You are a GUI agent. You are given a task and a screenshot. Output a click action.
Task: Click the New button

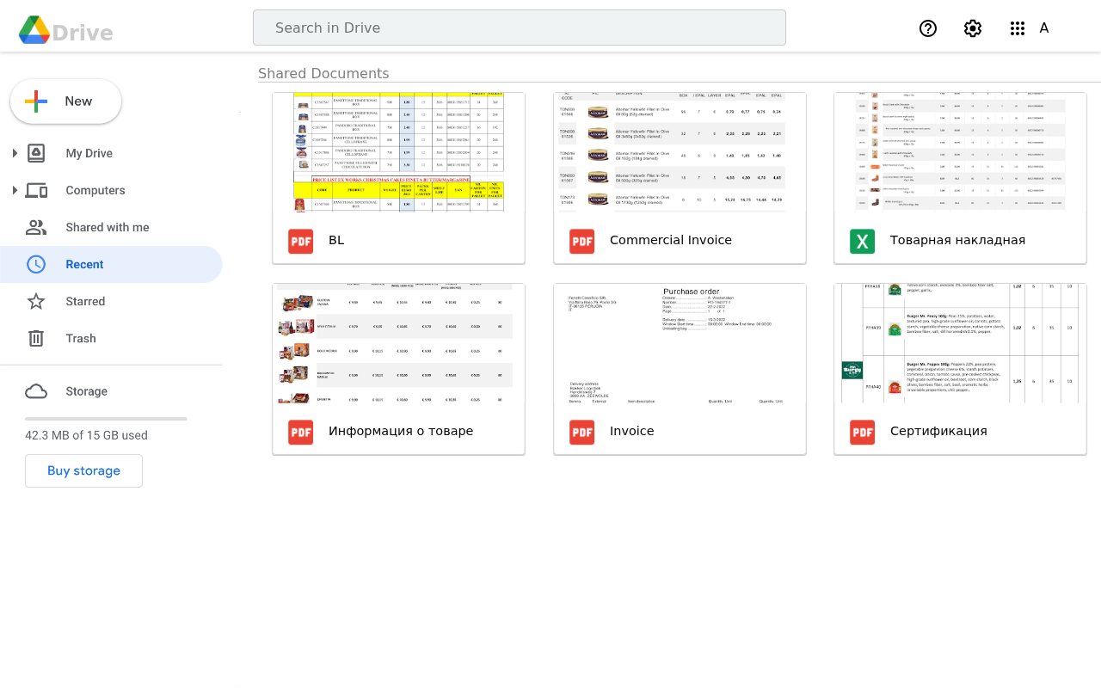coord(65,101)
